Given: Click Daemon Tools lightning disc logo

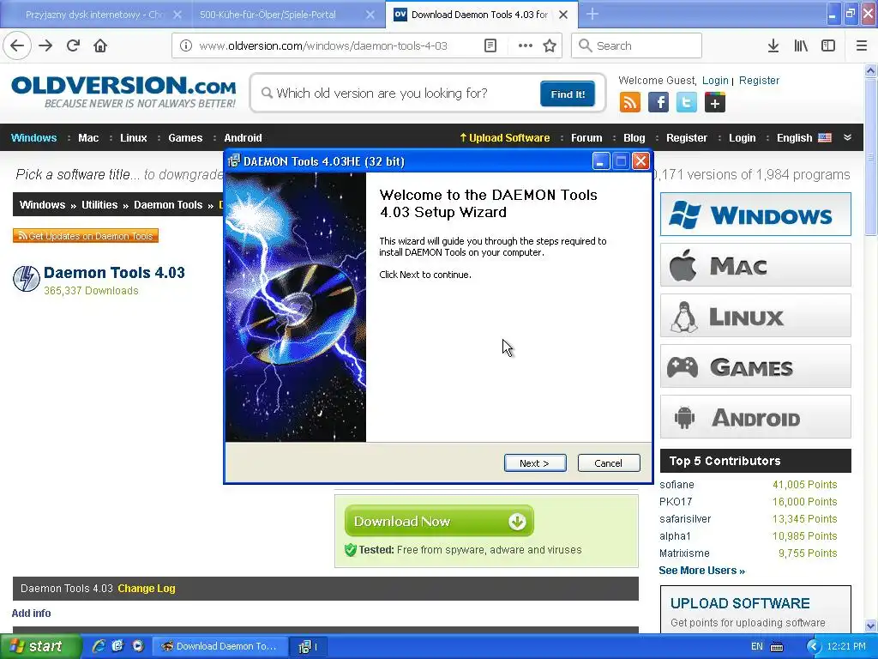Looking at the screenshot, I should point(27,279).
